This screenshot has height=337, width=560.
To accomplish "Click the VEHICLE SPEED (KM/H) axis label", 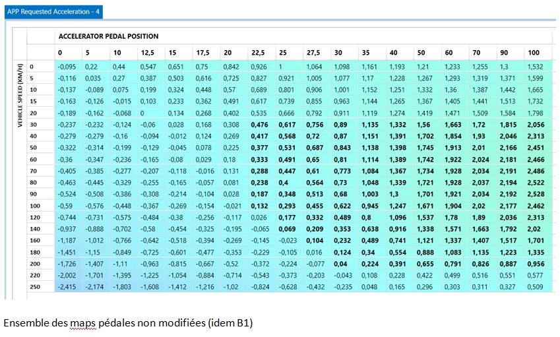I will tap(20, 96).
